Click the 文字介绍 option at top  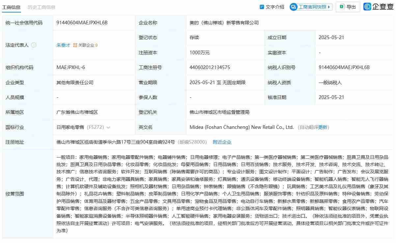point(272,7)
